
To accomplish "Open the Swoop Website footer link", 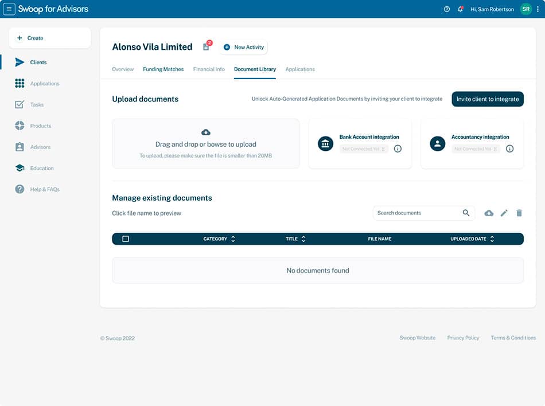I will (418, 338).
